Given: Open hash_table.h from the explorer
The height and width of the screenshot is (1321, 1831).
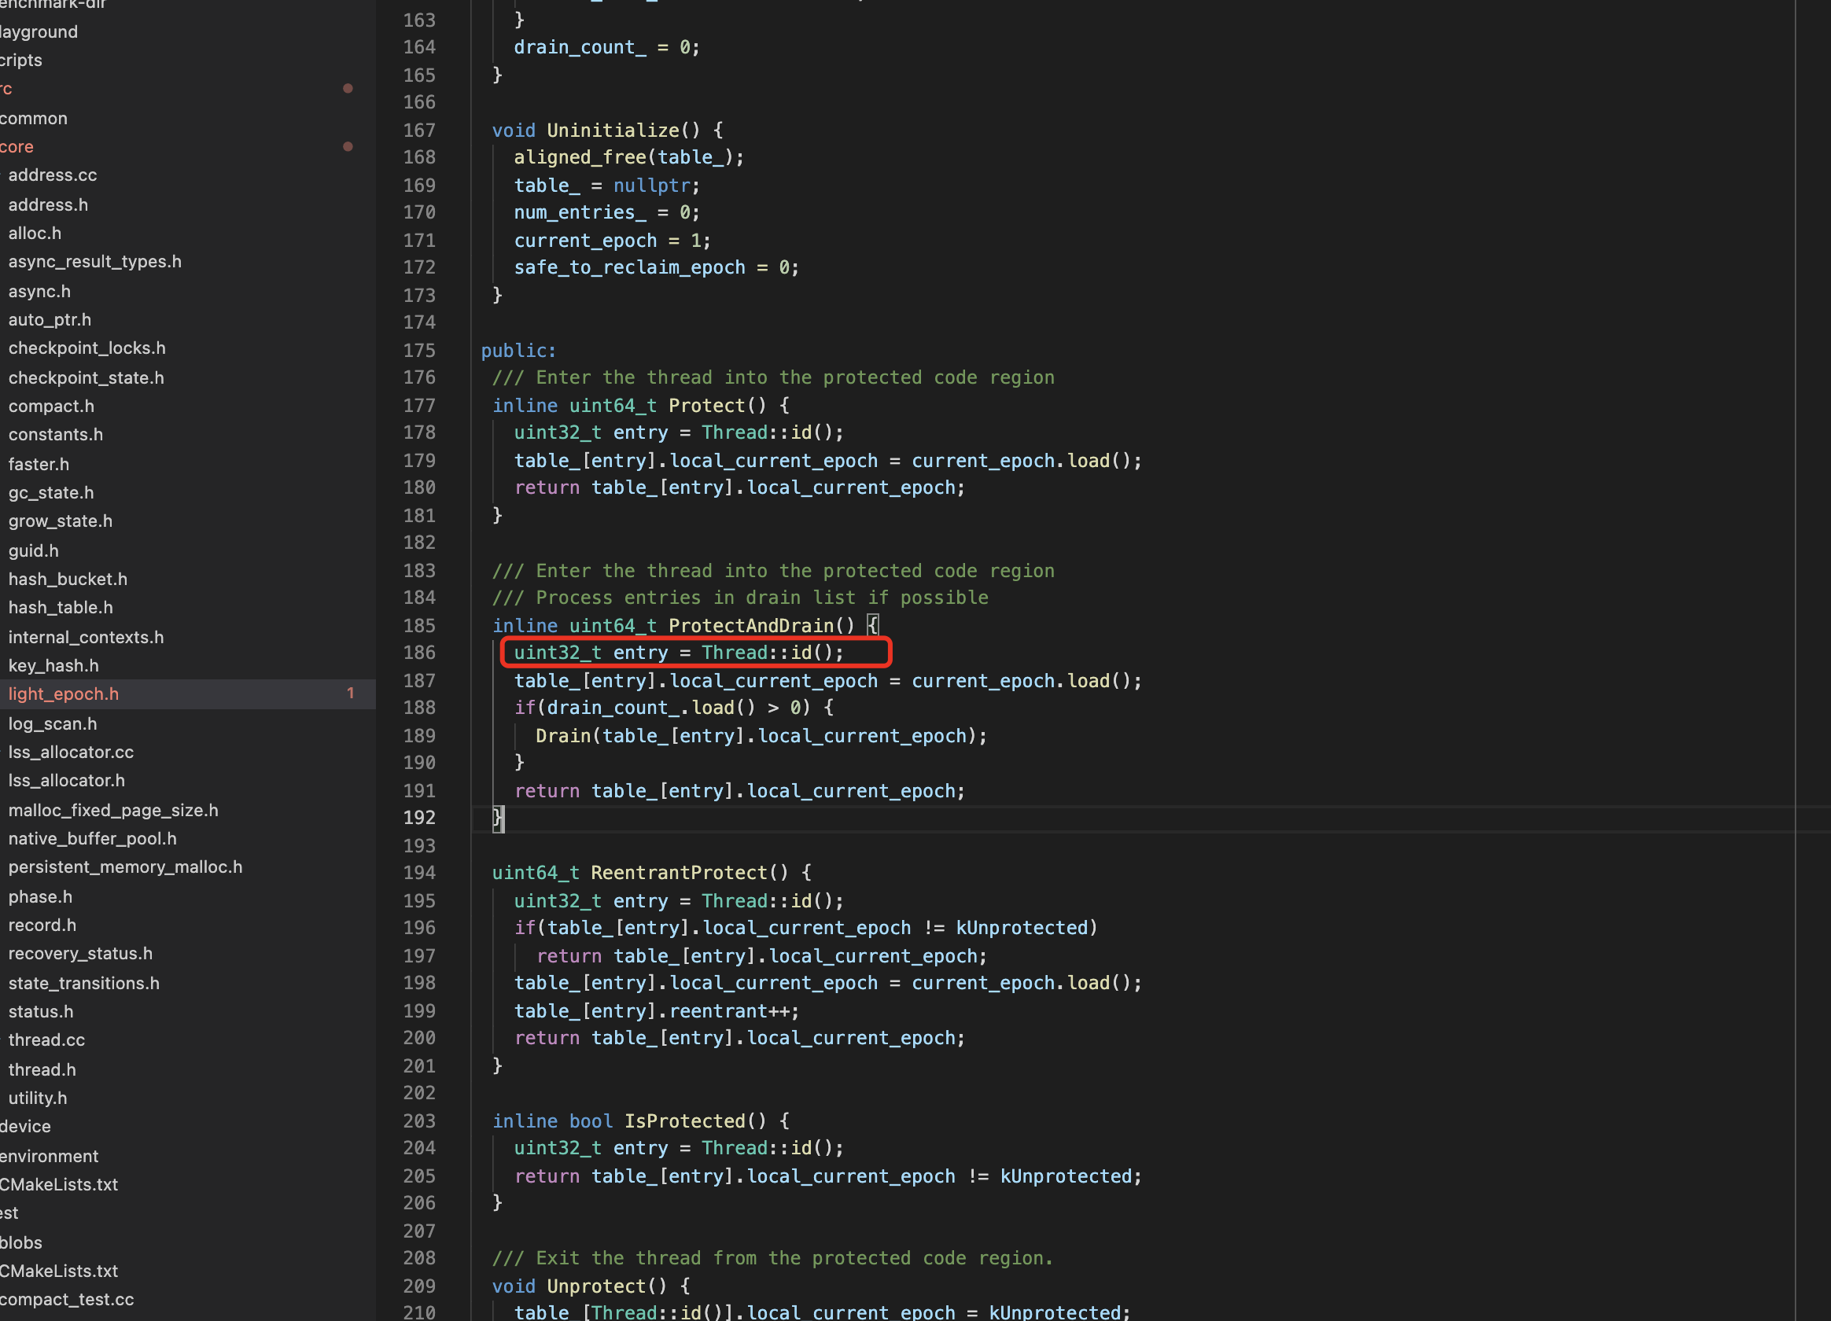Looking at the screenshot, I should click(x=61, y=608).
